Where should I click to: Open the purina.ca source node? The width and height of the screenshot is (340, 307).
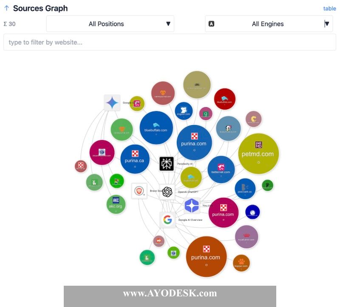point(135,161)
